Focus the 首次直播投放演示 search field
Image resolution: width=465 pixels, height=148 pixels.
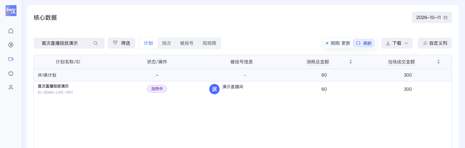click(x=69, y=43)
